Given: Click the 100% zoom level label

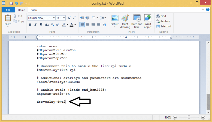Looking at the screenshot, I should point(168,118).
